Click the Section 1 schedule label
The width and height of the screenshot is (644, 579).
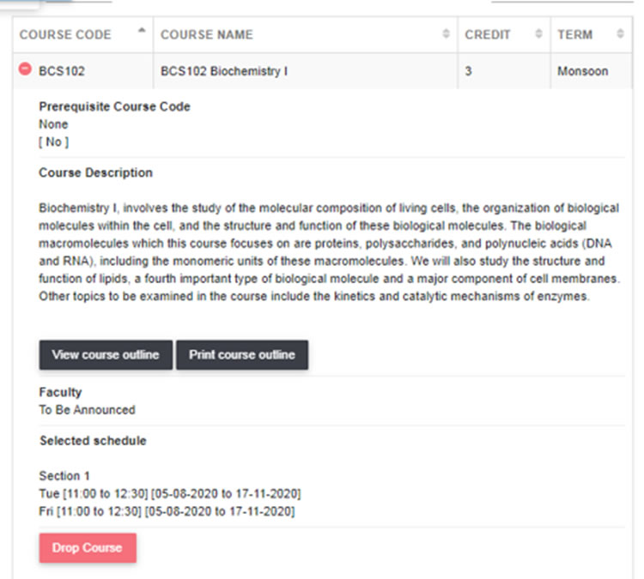[64, 475]
